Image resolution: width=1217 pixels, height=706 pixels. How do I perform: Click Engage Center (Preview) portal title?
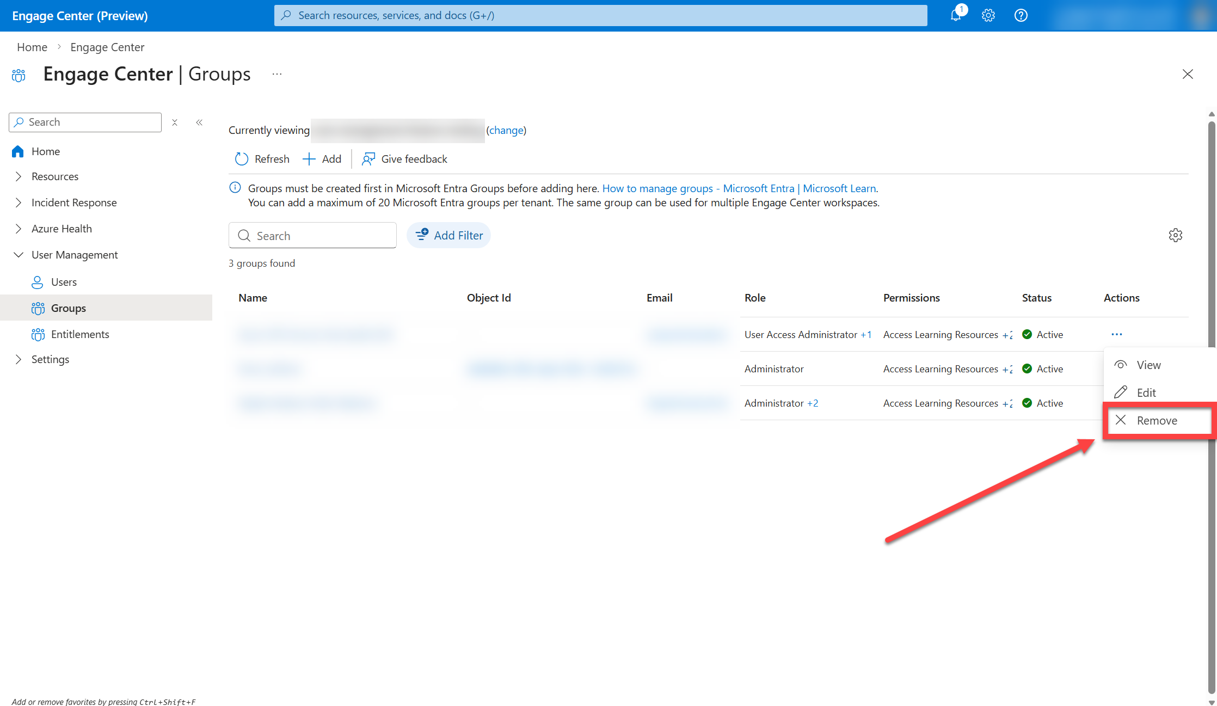coord(80,16)
